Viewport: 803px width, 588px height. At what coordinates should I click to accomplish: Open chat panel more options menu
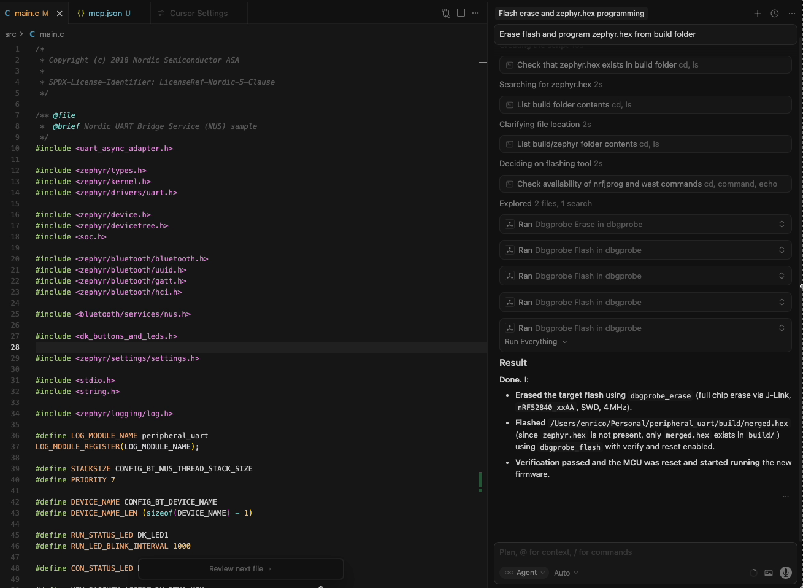click(x=792, y=14)
